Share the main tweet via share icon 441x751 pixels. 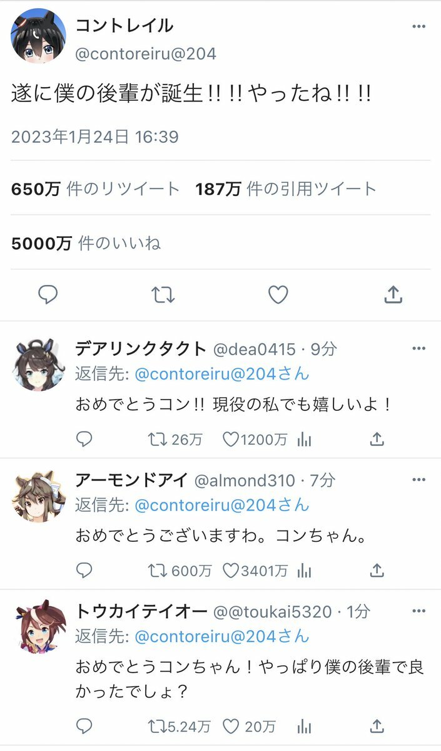[393, 294]
